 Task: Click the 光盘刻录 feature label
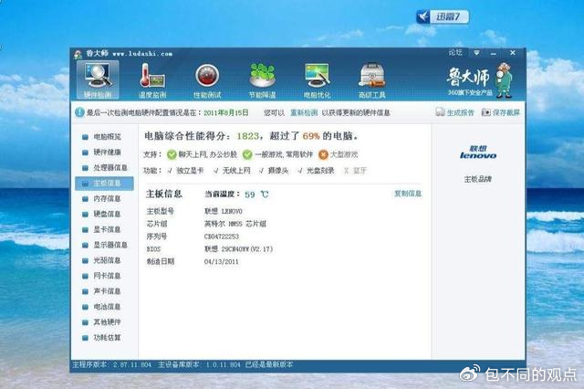click(x=320, y=171)
